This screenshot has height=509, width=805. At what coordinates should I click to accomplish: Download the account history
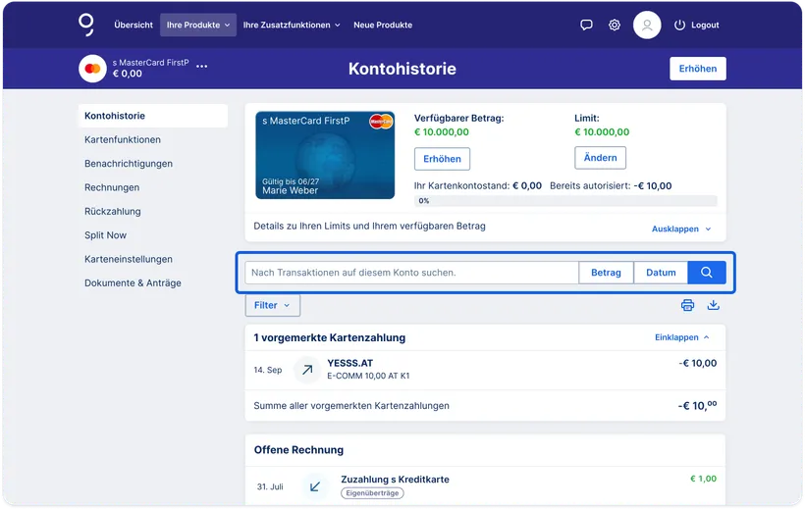click(x=713, y=305)
